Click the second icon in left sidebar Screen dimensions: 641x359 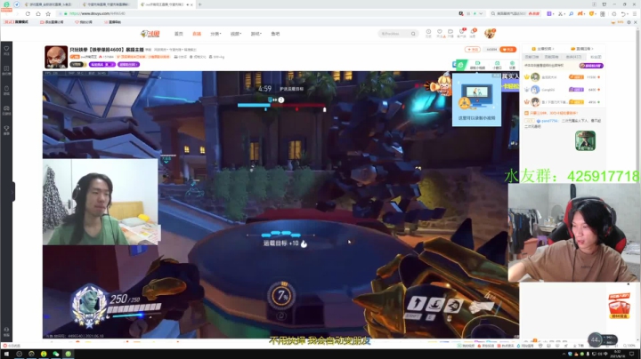point(6,70)
